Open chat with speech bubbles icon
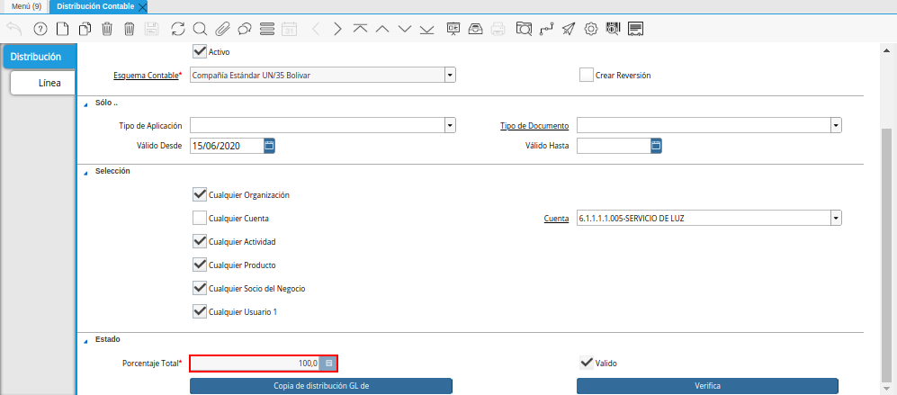 pos(245,29)
